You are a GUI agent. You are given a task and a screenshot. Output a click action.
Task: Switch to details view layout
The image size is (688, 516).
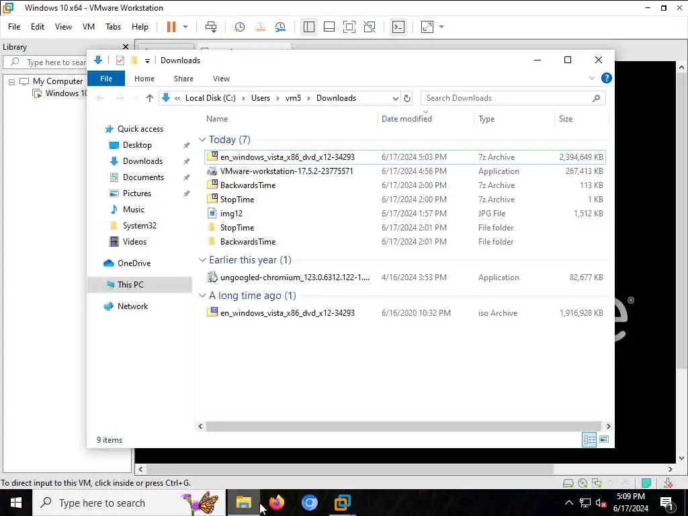coord(589,439)
